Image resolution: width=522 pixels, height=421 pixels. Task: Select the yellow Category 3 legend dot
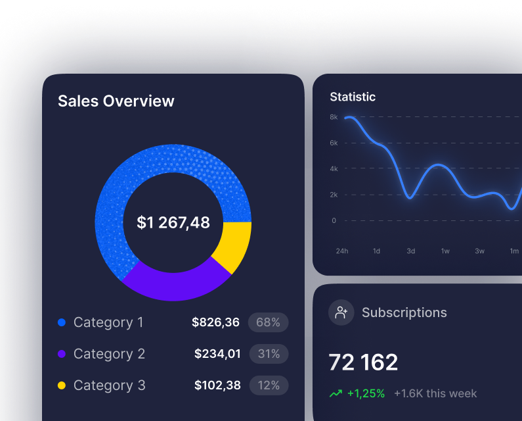62,385
